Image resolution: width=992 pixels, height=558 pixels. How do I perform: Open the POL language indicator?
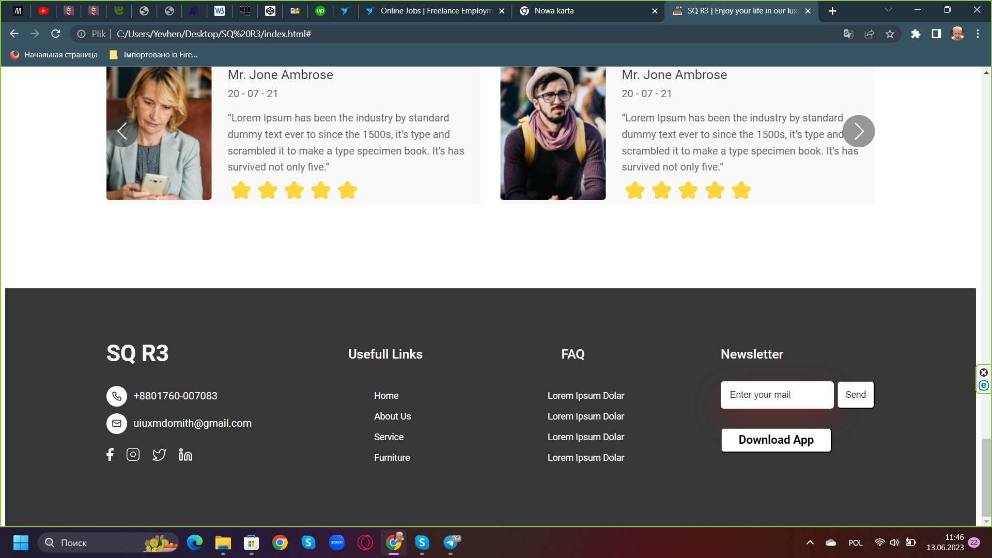tap(856, 543)
